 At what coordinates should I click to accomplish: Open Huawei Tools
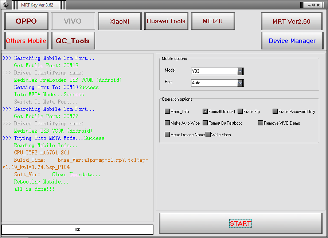(x=166, y=21)
